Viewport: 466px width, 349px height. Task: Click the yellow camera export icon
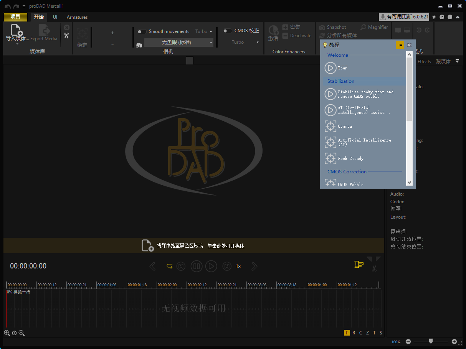[359, 264]
